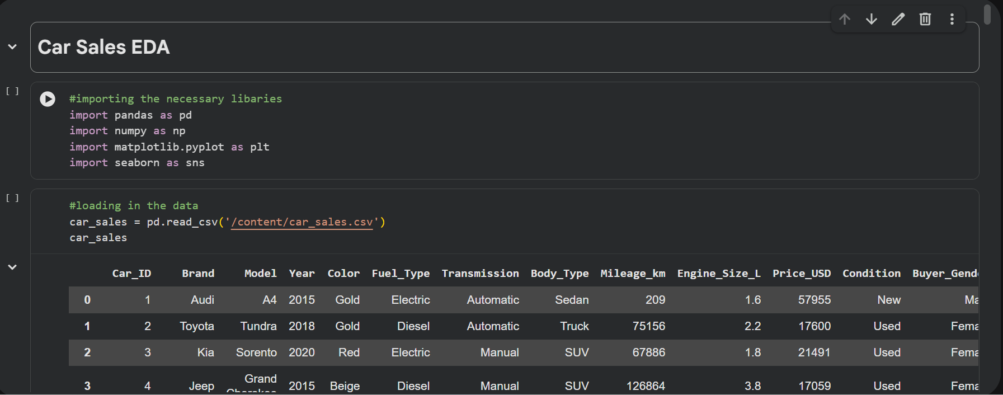Screen dimensions: 1003x395
Task: Click the 57955 price cell
Action: [x=814, y=300]
